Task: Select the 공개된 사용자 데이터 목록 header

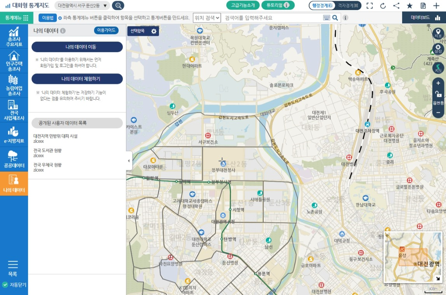Action: pyautogui.click(x=77, y=123)
